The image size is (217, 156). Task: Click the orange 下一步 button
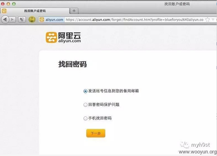click(x=96, y=133)
